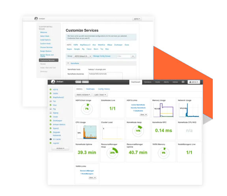Screen dimensions: 227x196
Task: Open the Services navbar tab
Action: [x=148, y=82]
